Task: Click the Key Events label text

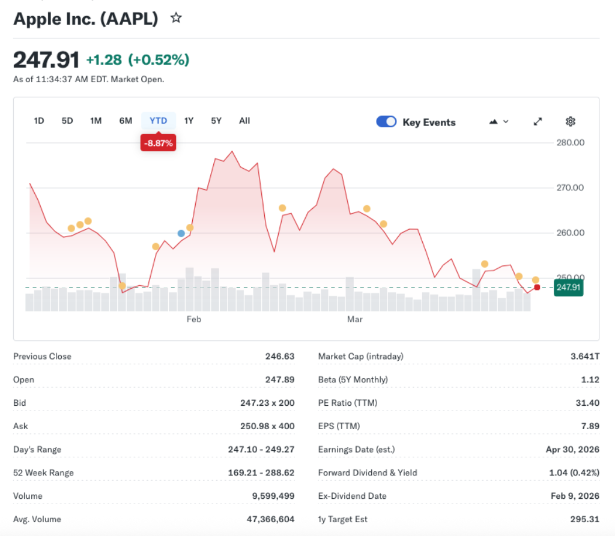Action: tap(429, 122)
